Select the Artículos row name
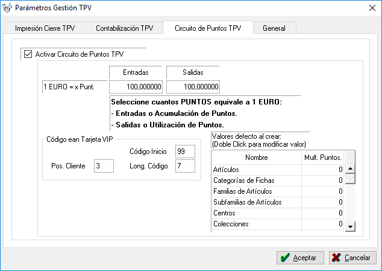This screenshot has width=382, height=271. 257,170
